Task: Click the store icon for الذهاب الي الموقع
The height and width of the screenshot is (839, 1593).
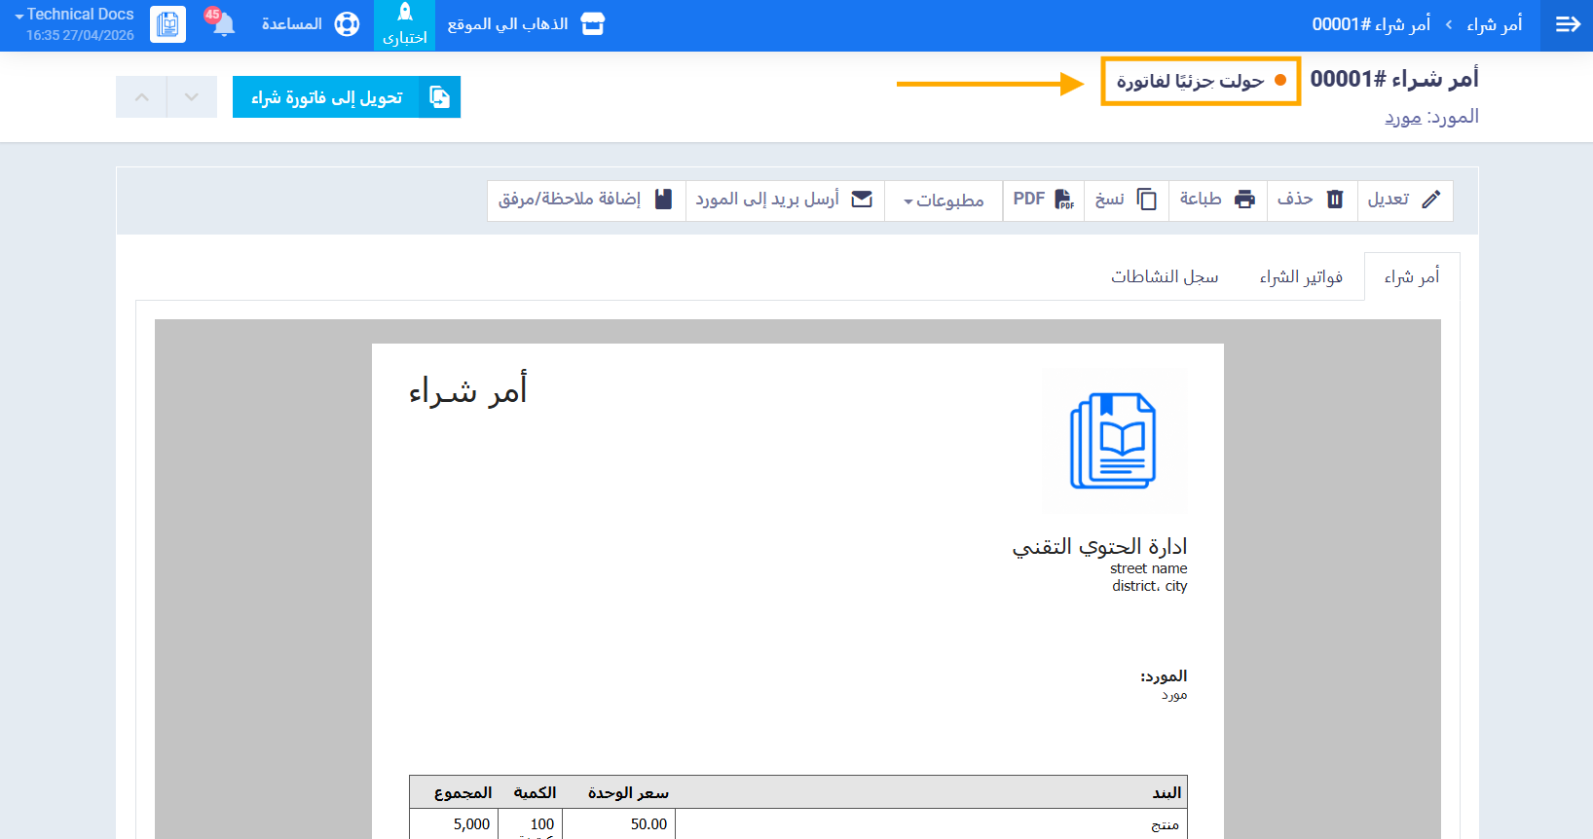Action: click(592, 24)
